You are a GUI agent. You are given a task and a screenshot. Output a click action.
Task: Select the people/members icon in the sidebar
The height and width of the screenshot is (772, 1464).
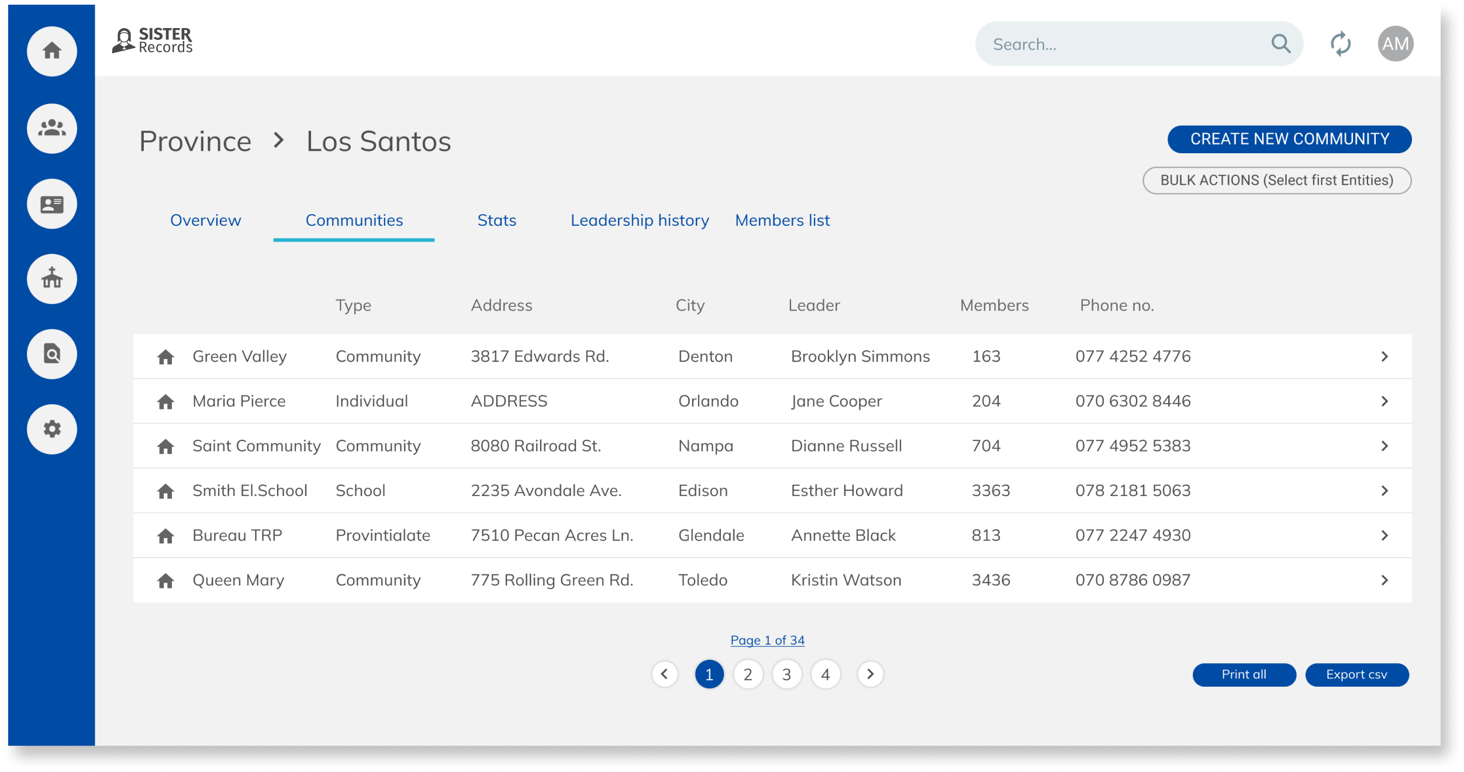tap(51, 128)
